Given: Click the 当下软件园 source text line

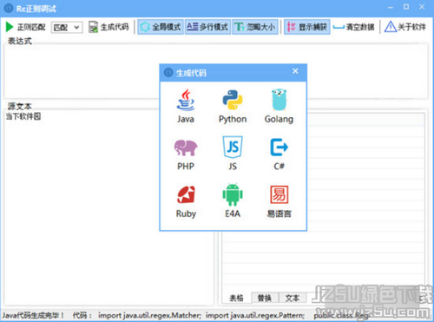Looking at the screenshot, I should click(23, 116).
